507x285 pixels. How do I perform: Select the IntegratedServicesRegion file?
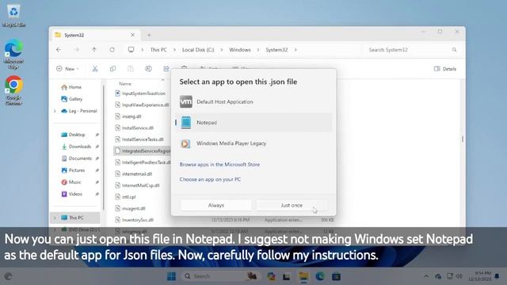click(143, 151)
